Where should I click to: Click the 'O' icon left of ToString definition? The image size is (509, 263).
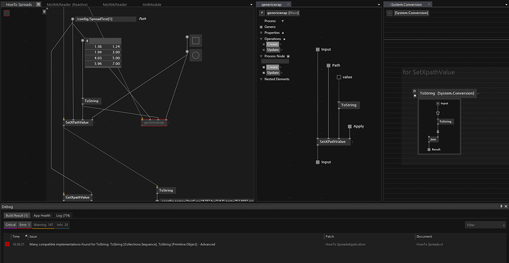click(415, 91)
